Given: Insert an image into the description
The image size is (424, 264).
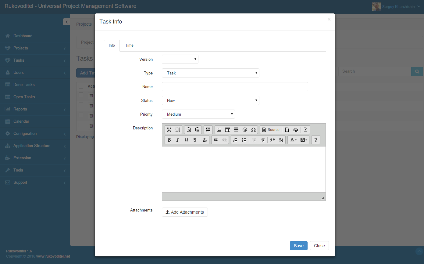Looking at the screenshot, I should 219,130.
